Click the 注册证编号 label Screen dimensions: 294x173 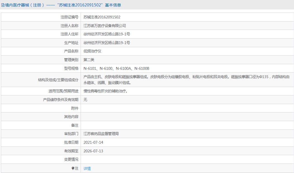point(69,17)
